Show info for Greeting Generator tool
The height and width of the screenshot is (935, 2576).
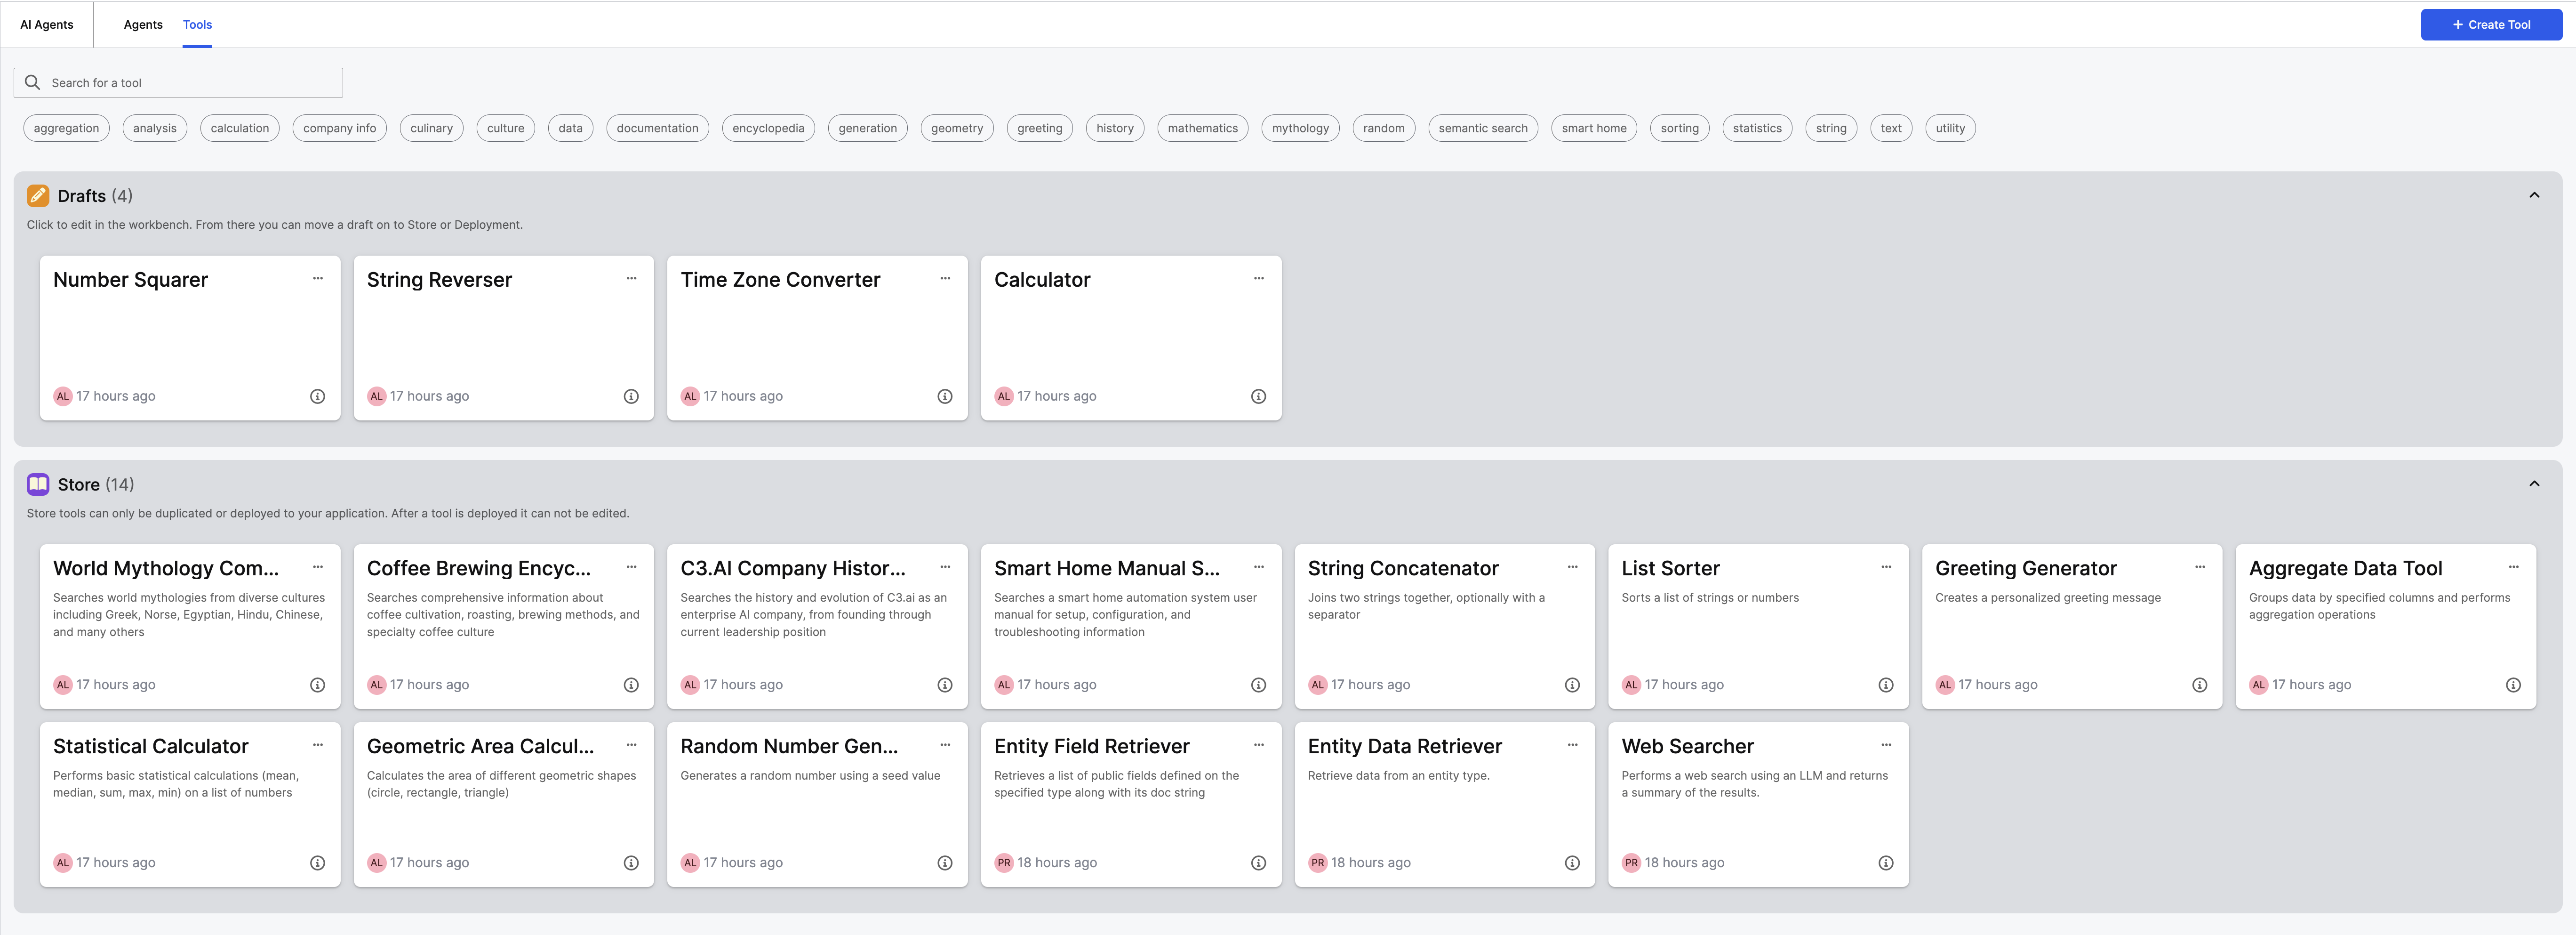pos(2199,685)
